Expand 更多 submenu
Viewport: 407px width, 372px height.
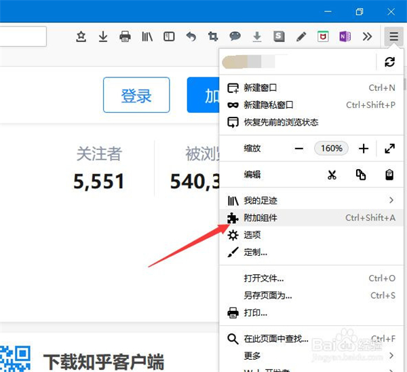311,356
